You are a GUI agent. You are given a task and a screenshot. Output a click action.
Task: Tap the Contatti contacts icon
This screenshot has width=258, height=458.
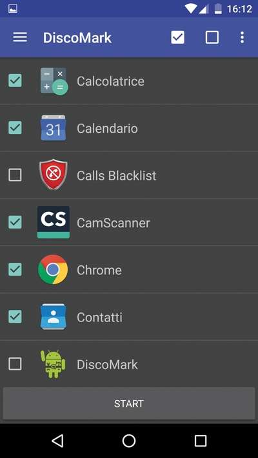tap(54, 317)
